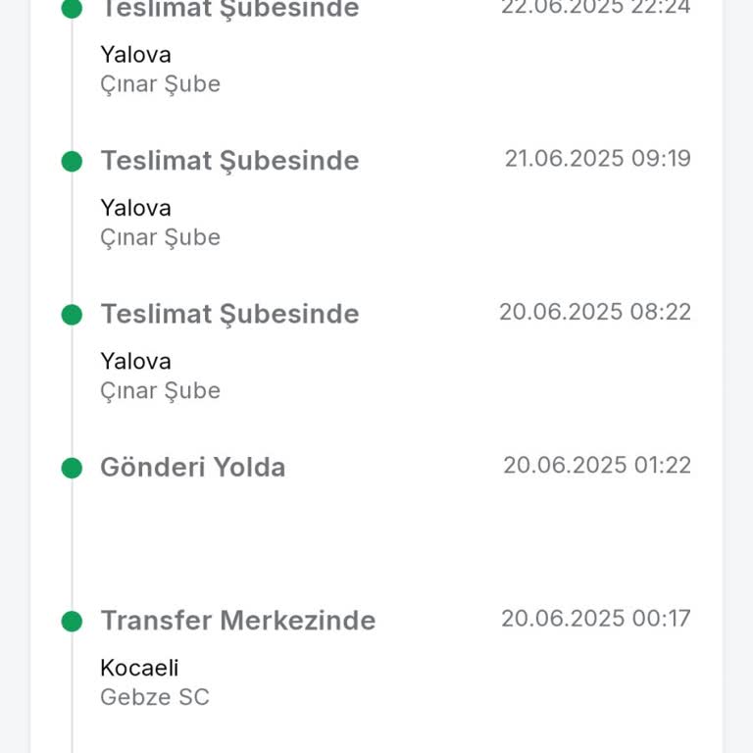The image size is (753, 753).
Task: Click the Kocaeli city label
Action: (139, 669)
